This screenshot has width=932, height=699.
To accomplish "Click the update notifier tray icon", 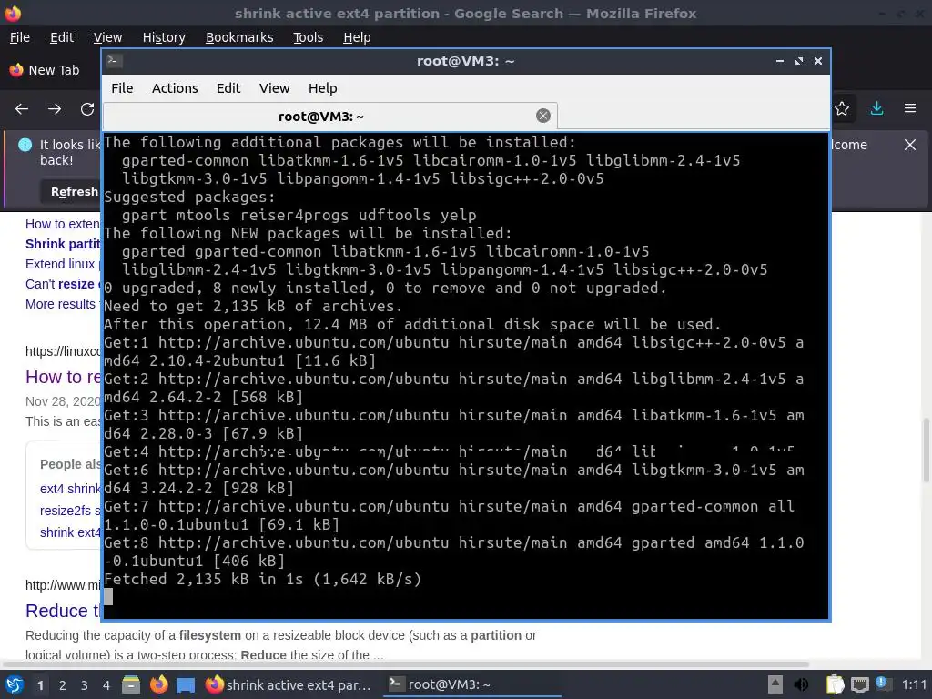I will (x=882, y=684).
